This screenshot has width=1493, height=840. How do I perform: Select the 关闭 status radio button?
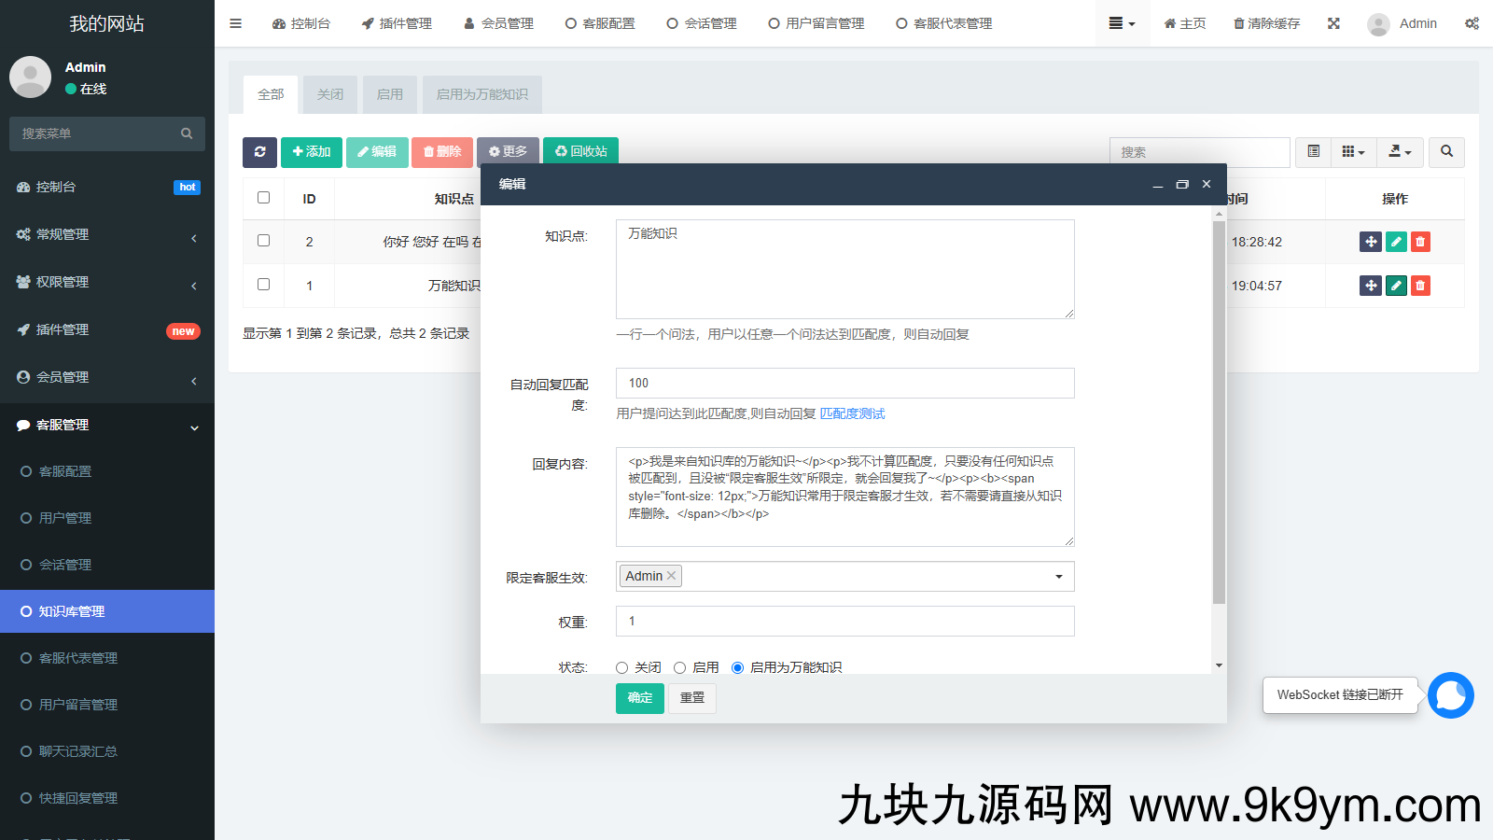622,667
